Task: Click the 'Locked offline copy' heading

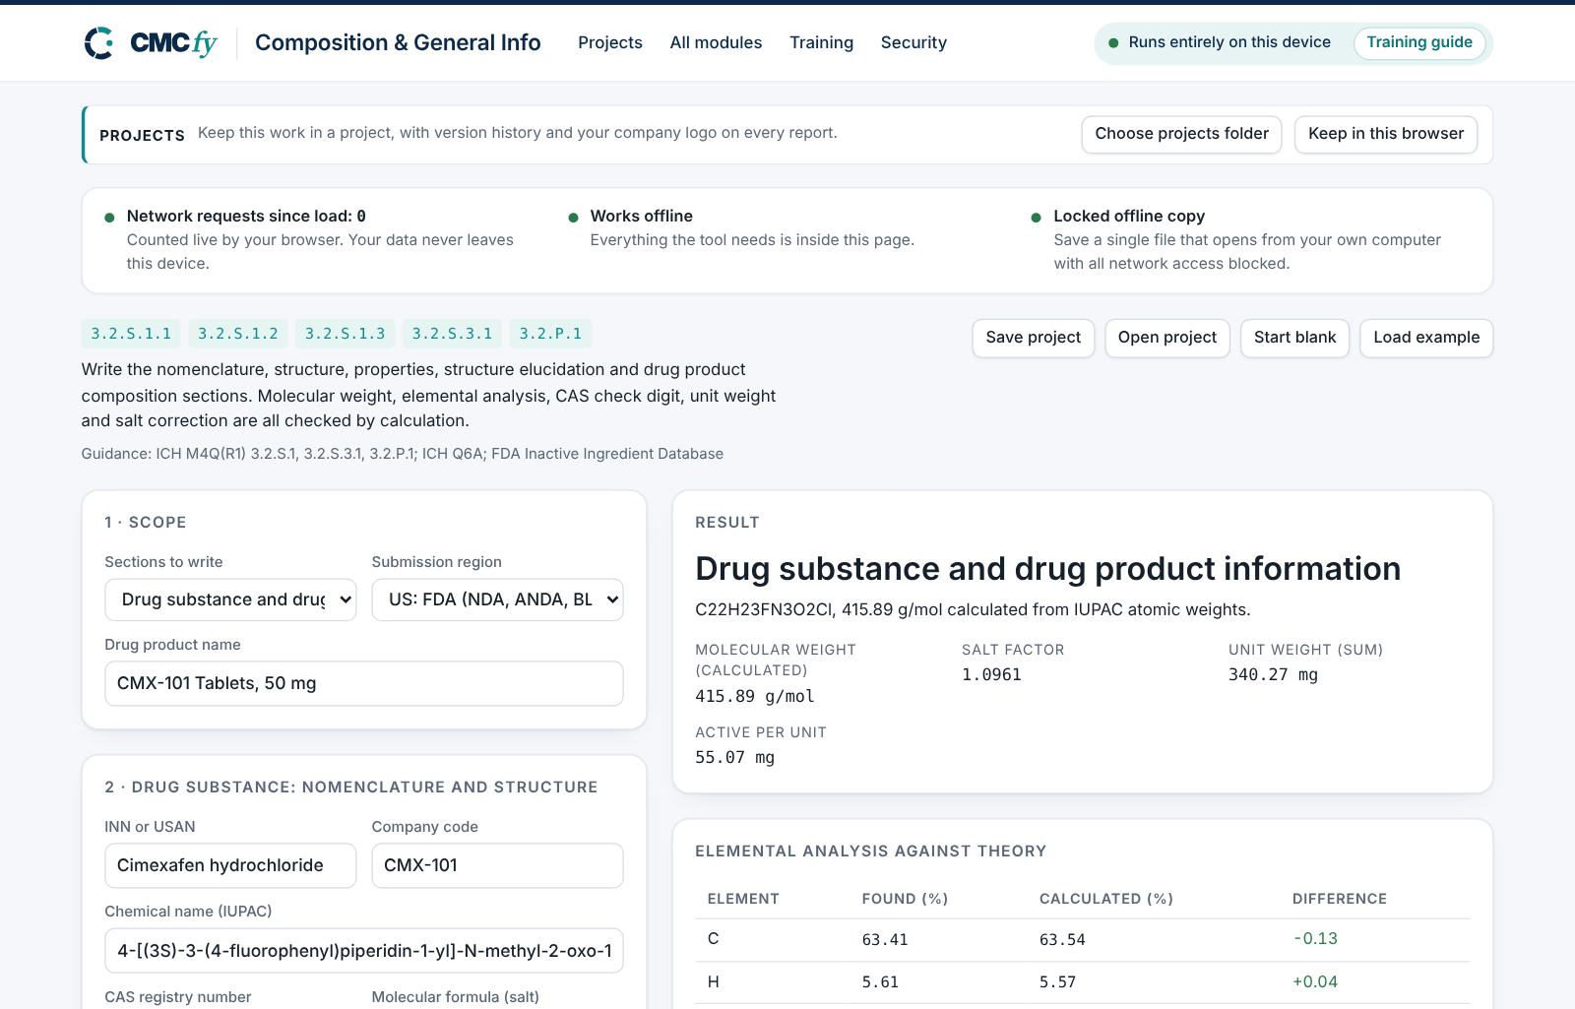Action: tap(1129, 216)
